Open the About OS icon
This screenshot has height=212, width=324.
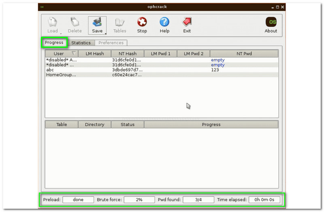[271, 22]
